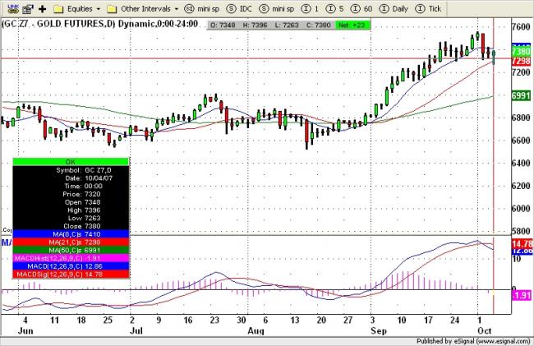Select the MA(50,C) 6991 row
The height and width of the screenshot is (346, 534).
(71, 251)
